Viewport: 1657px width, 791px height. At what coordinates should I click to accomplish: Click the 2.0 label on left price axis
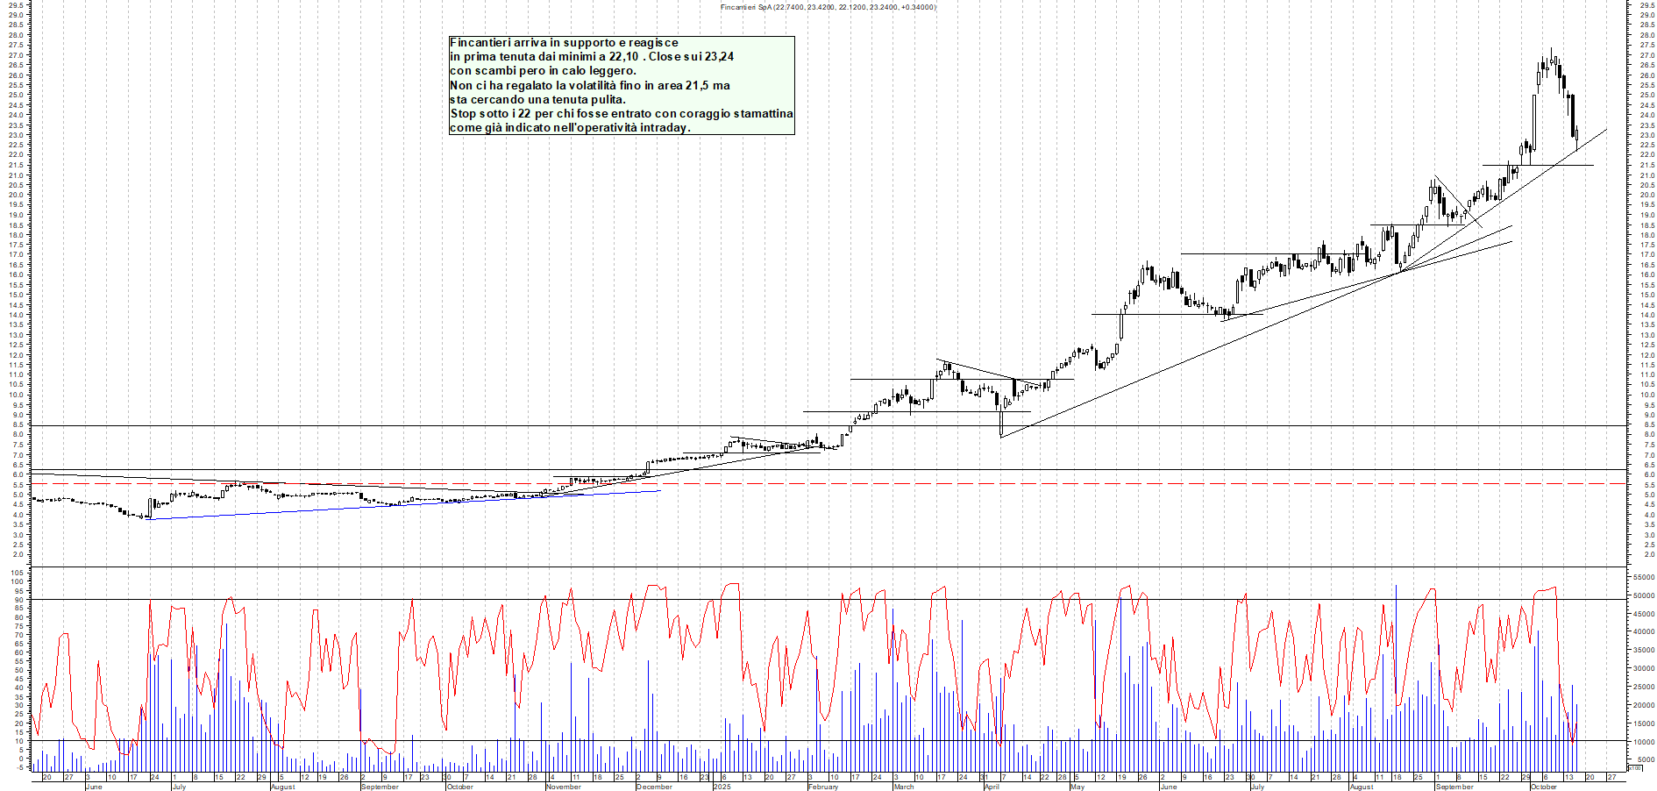click(x=17, y=554)
